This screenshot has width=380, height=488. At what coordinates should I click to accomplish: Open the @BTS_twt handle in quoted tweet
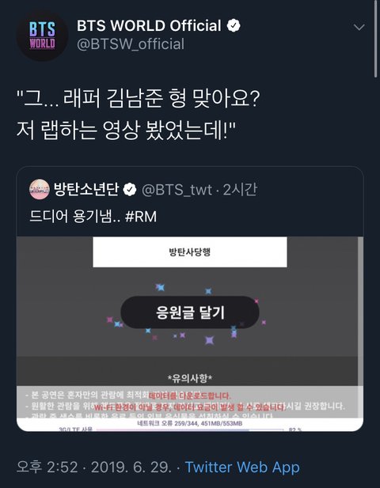[177, 190]
